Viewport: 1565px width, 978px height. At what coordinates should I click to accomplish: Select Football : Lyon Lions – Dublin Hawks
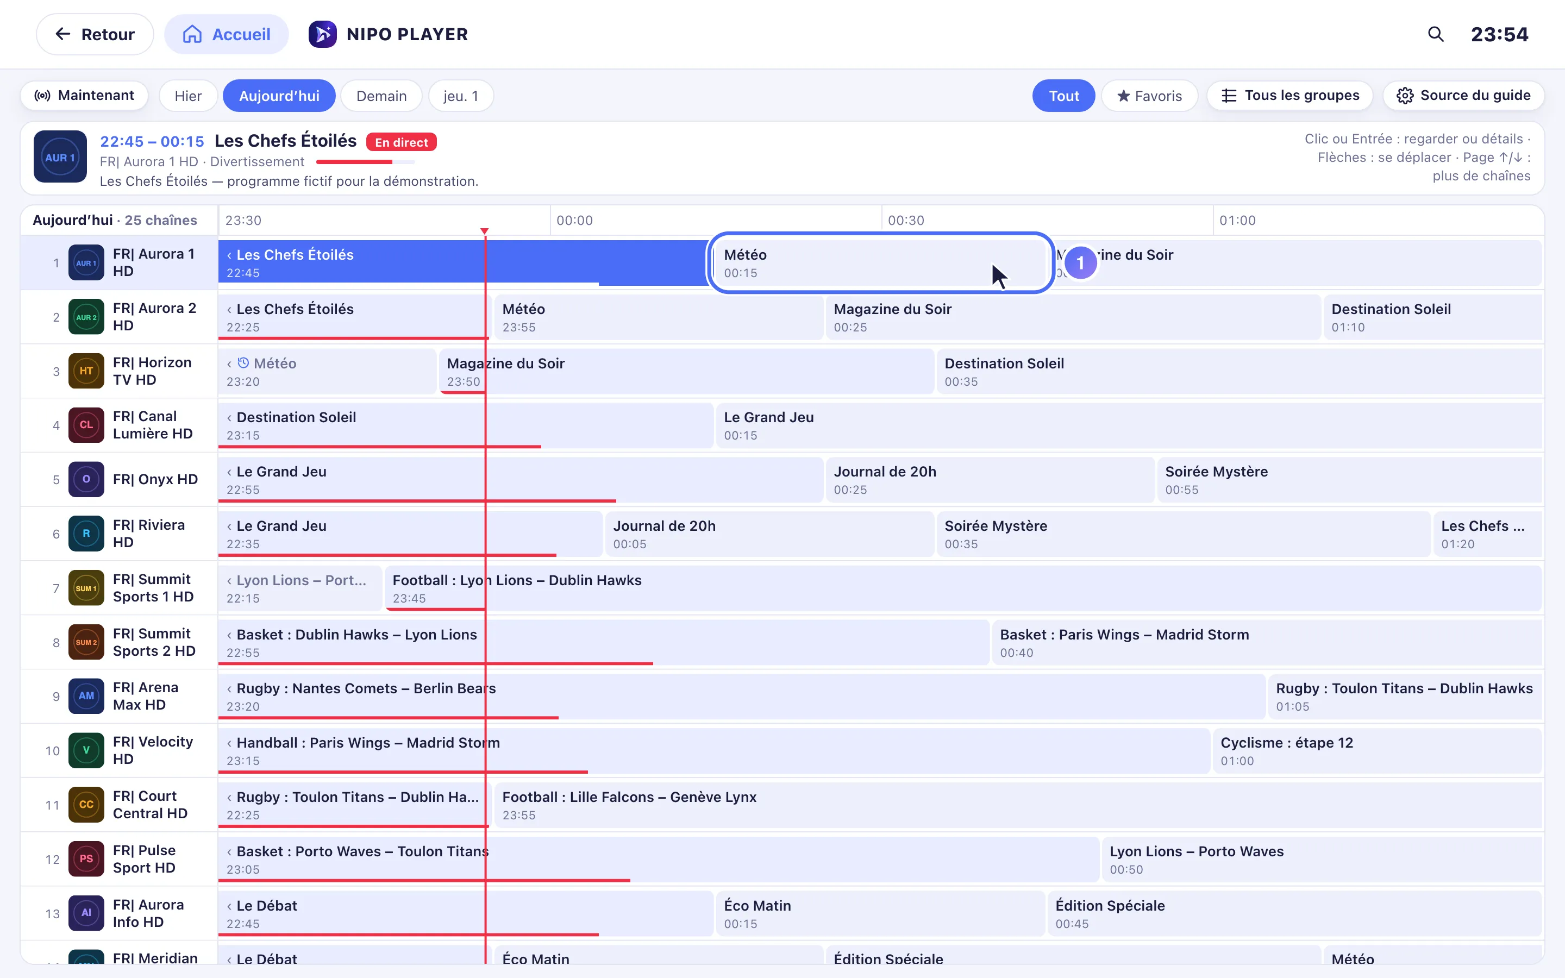(x=963, y=588)
